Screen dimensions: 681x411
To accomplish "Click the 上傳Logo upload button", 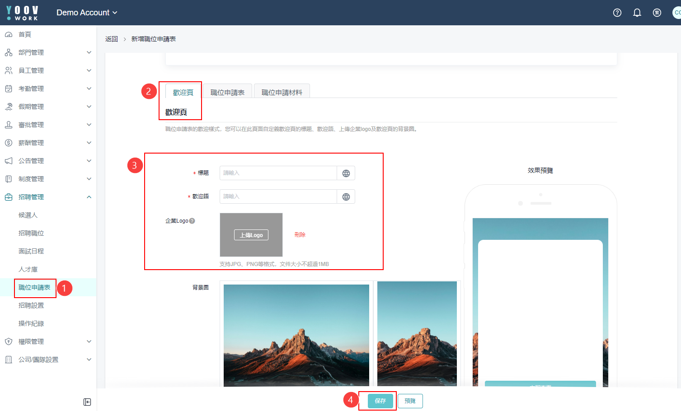I will tap(251, 235).
